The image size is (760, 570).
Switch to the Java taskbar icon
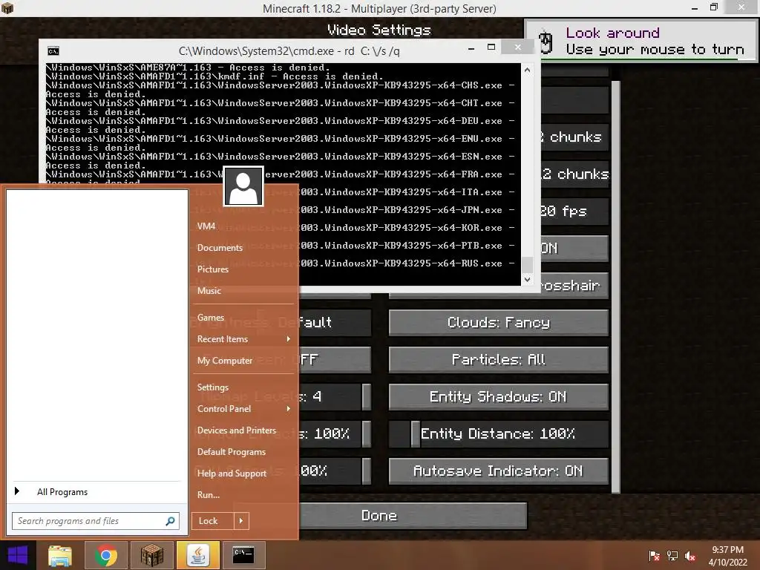click(x=197, y=555)
